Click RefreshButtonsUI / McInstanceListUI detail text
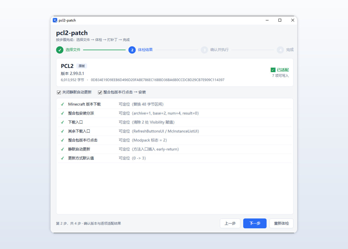Viewport: 348px width, 249px height. 159,131
